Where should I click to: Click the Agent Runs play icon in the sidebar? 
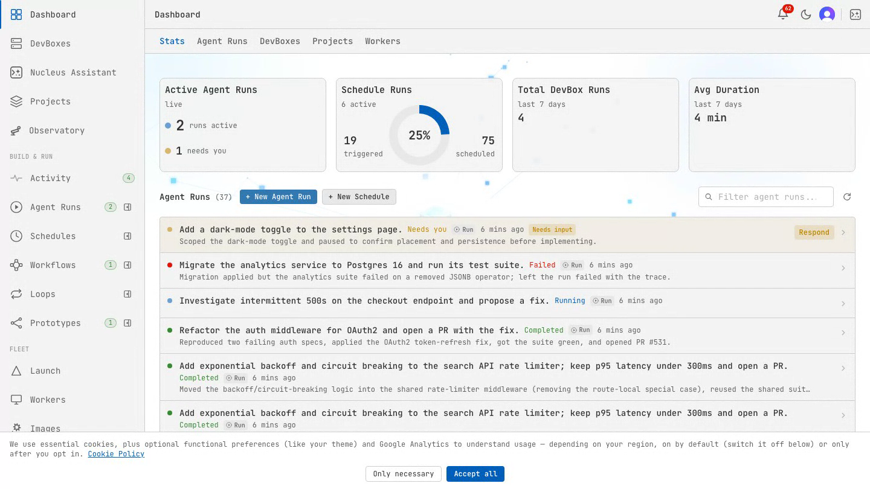pos(16,207)
